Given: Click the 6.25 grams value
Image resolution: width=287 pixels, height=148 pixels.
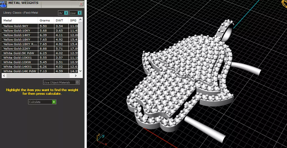Looking at the screenshot, I should pyautogui.click(x=43, y=53).
